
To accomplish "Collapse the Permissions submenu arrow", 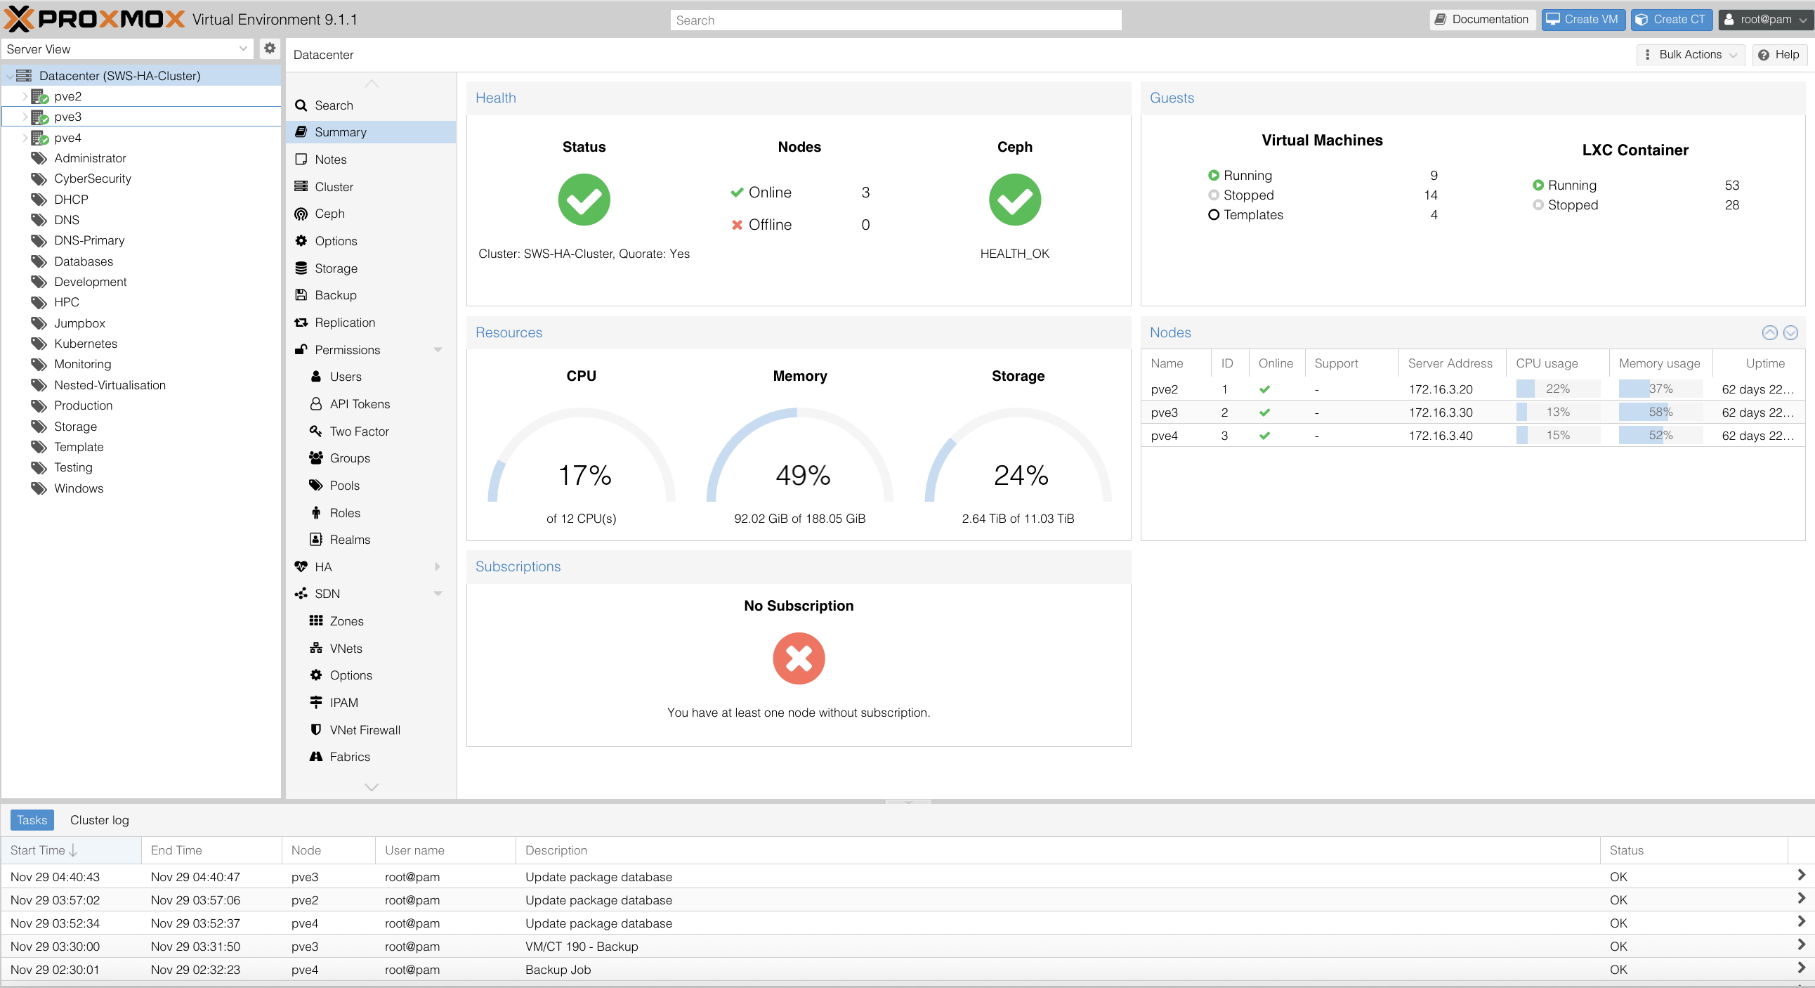I will tap(438, 349).
